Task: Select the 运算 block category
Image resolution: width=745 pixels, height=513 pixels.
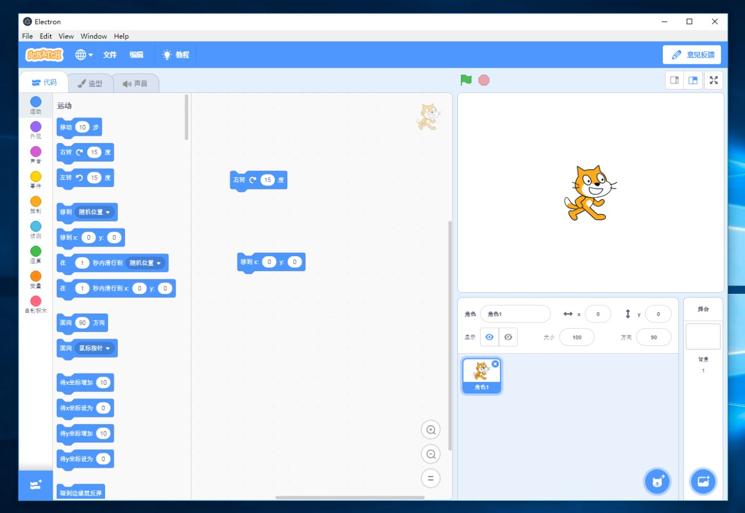Action: [35, 255]
